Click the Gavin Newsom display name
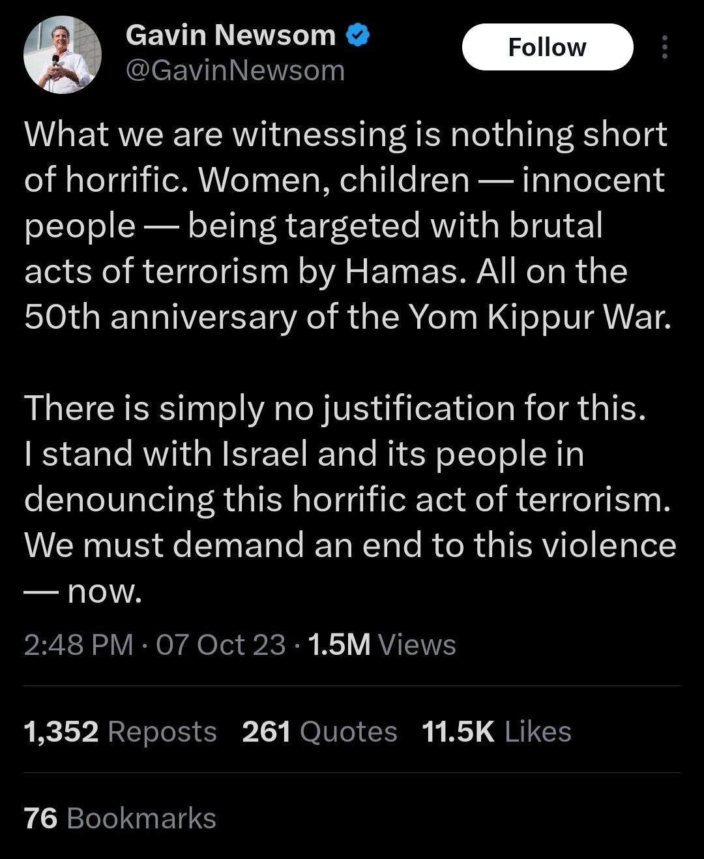This screenshot has height=859, width=704. [230, 35]
